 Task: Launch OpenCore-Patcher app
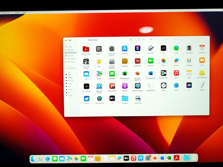pos(99,86)
